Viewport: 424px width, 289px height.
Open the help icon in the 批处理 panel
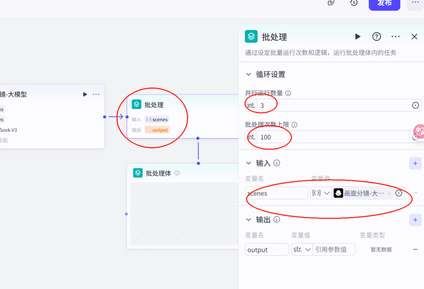[x=376, y=37]
